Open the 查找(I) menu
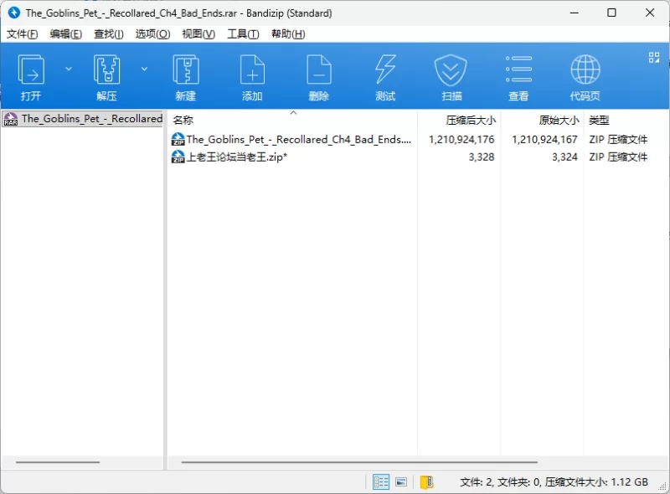 [109, 33]
